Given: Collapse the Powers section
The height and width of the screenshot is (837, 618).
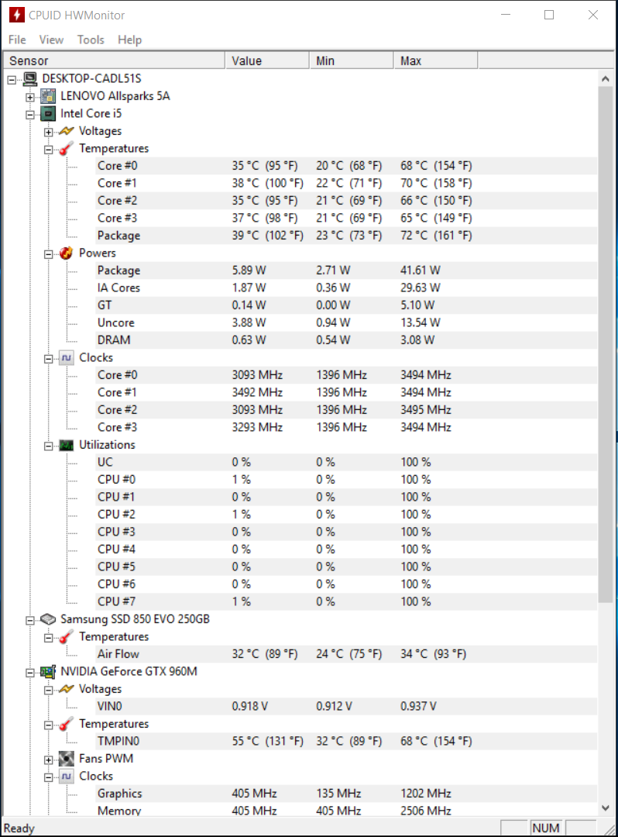Looking at the screenshot, I should 49,254.
